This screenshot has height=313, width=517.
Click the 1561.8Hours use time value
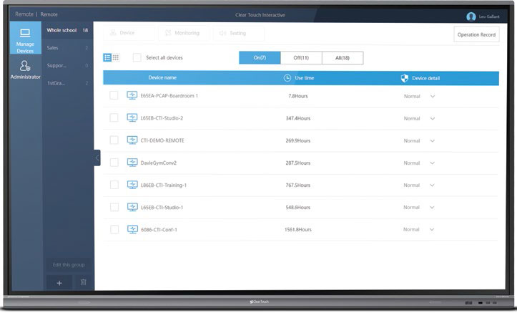coord(298,229)
